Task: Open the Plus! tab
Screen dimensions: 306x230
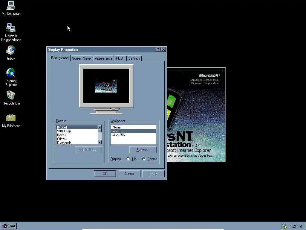Action: 120,58
